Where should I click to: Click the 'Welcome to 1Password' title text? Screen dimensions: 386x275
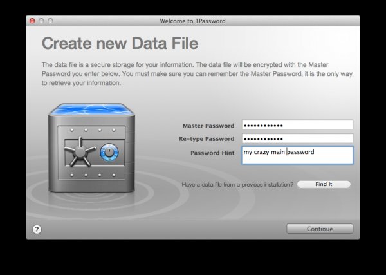pos(192,21)
